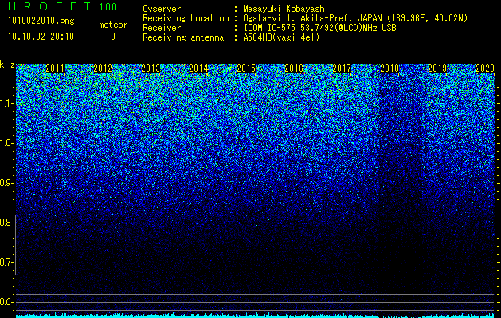
Task: Click the ICOM IC-575 receiver text
Action: pyautogui.click(x=319, y=28)
